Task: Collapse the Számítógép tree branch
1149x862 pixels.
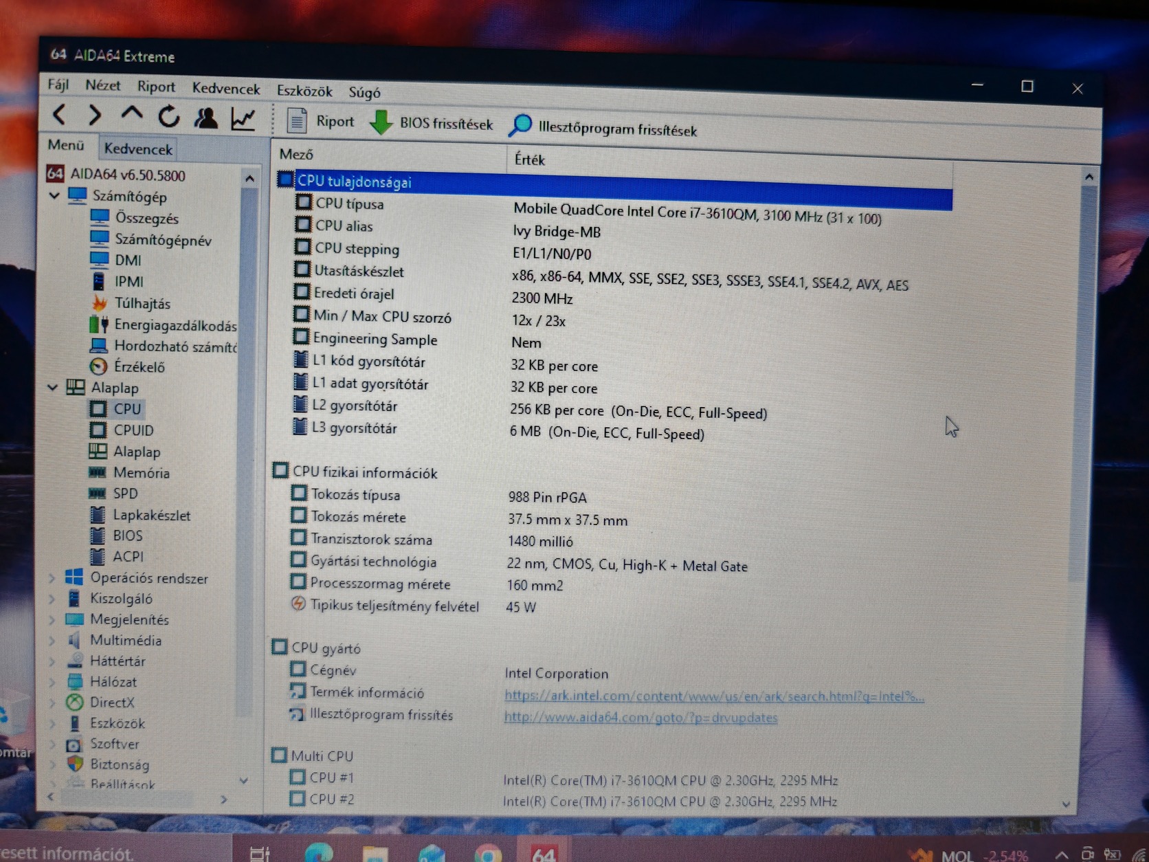Action: coord(55,196)
